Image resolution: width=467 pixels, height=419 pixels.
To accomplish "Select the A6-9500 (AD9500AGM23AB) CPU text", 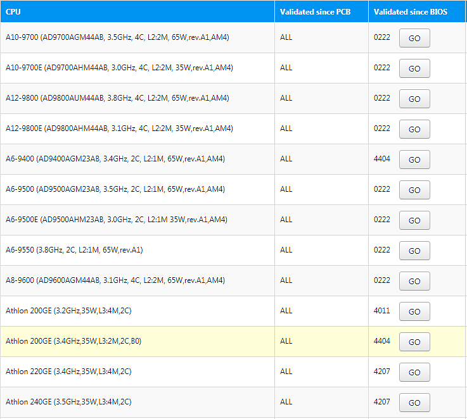I will pyautogui.click(x=115, y=189).
